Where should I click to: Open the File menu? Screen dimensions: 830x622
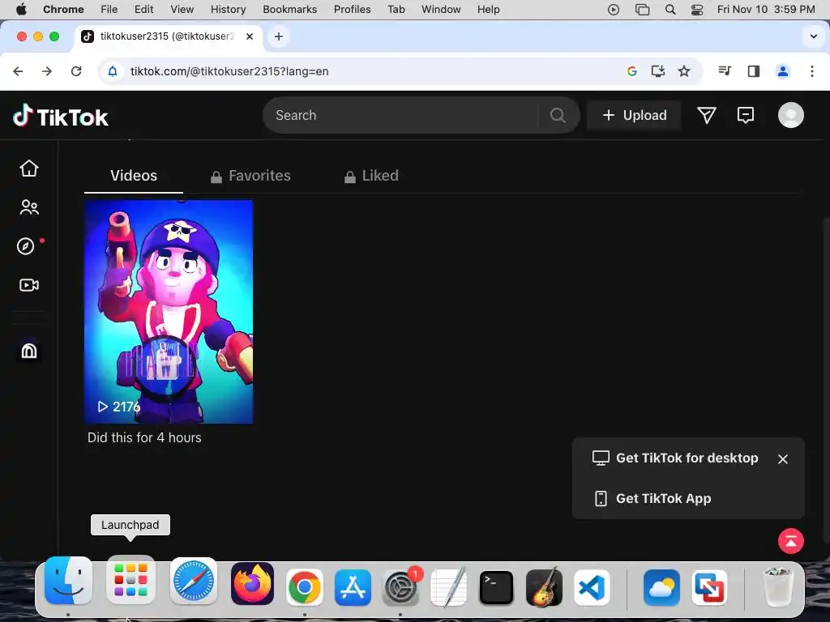point(109,9)
